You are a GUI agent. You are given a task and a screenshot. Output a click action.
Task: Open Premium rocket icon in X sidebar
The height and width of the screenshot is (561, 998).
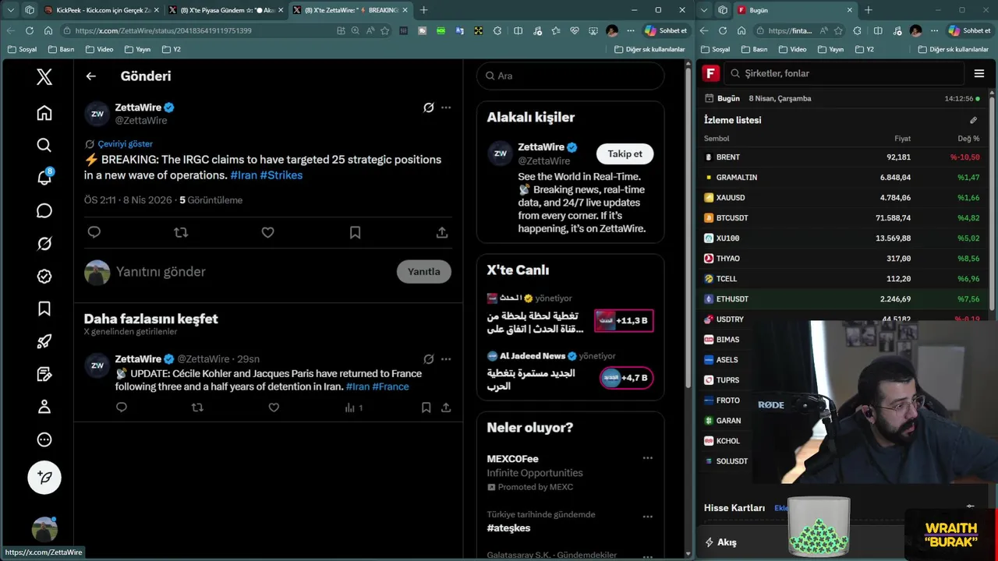pyautogui.click(x=44, y=341)
